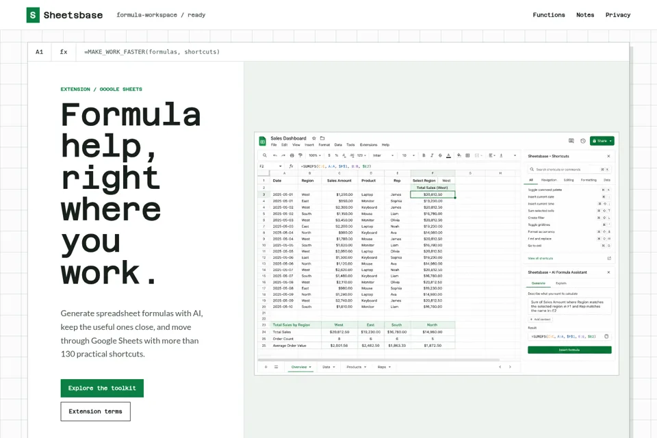Open the 100% zoom dropdown
This screenshot has width=657, height=438.
(x=315, y=155)
